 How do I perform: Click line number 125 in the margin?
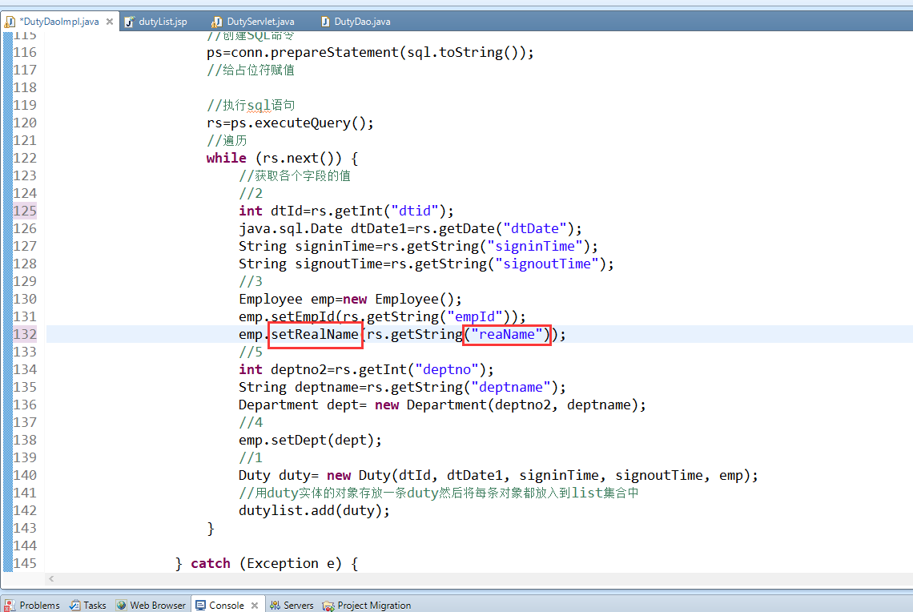(x=25, y=211)
